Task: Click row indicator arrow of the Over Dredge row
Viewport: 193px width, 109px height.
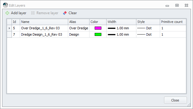Action: point(9,28)
